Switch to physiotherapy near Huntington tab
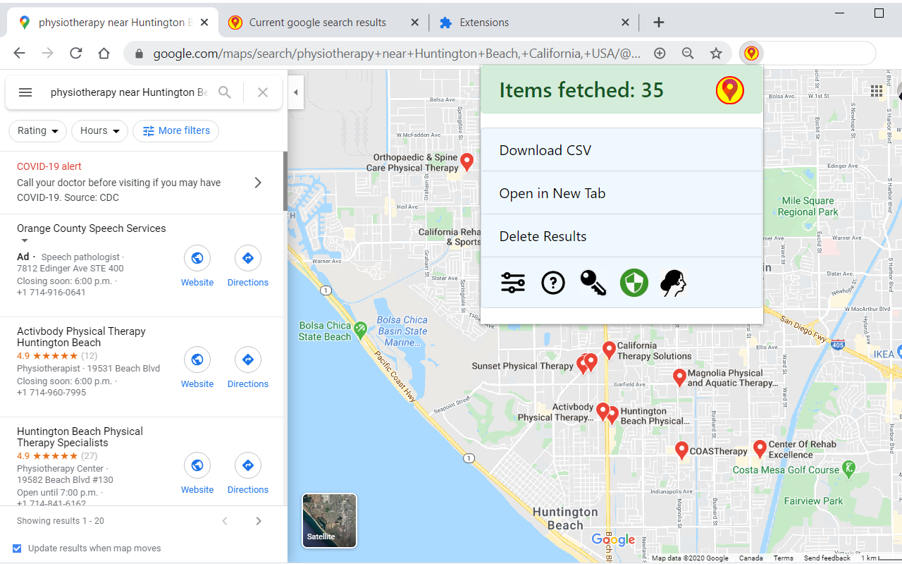This screenshot has width=902, height=564. [x=114, y=23]
